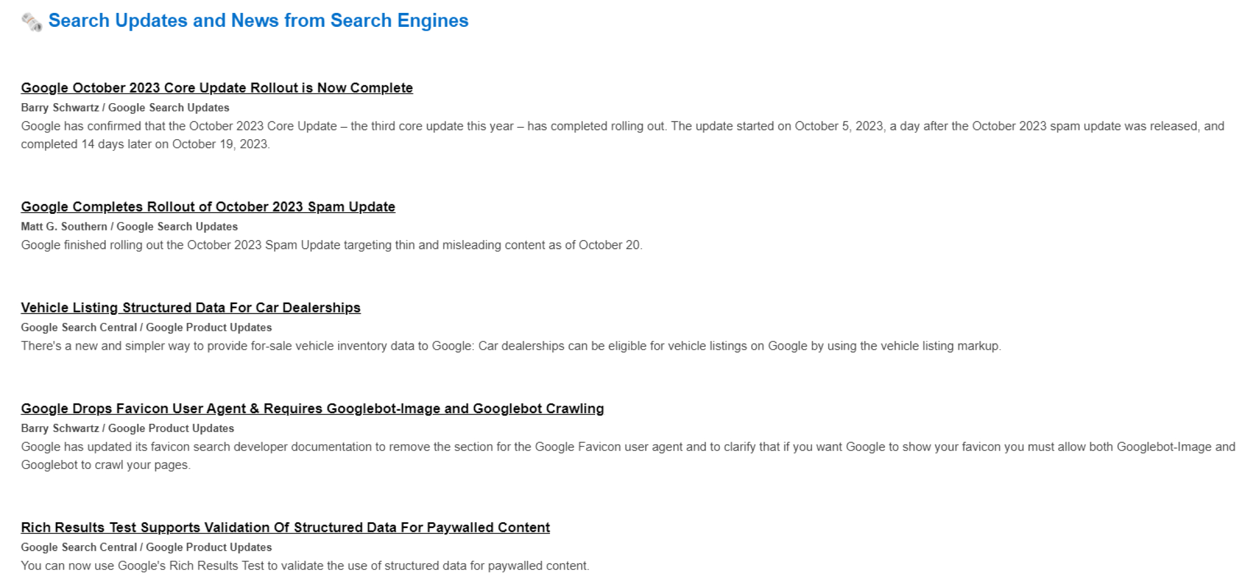Open the Search Updates and News heading
Screen dimensions: 1242x577
[x=259, y=20]
